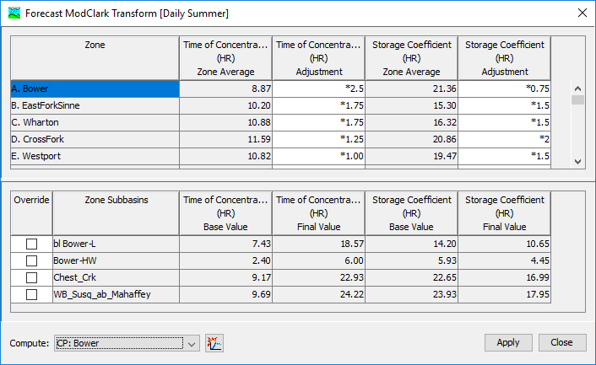The image size is (596, 365).
Task: Enable override for bl Bower-L subbasin
Action: [x=31, y=244]
